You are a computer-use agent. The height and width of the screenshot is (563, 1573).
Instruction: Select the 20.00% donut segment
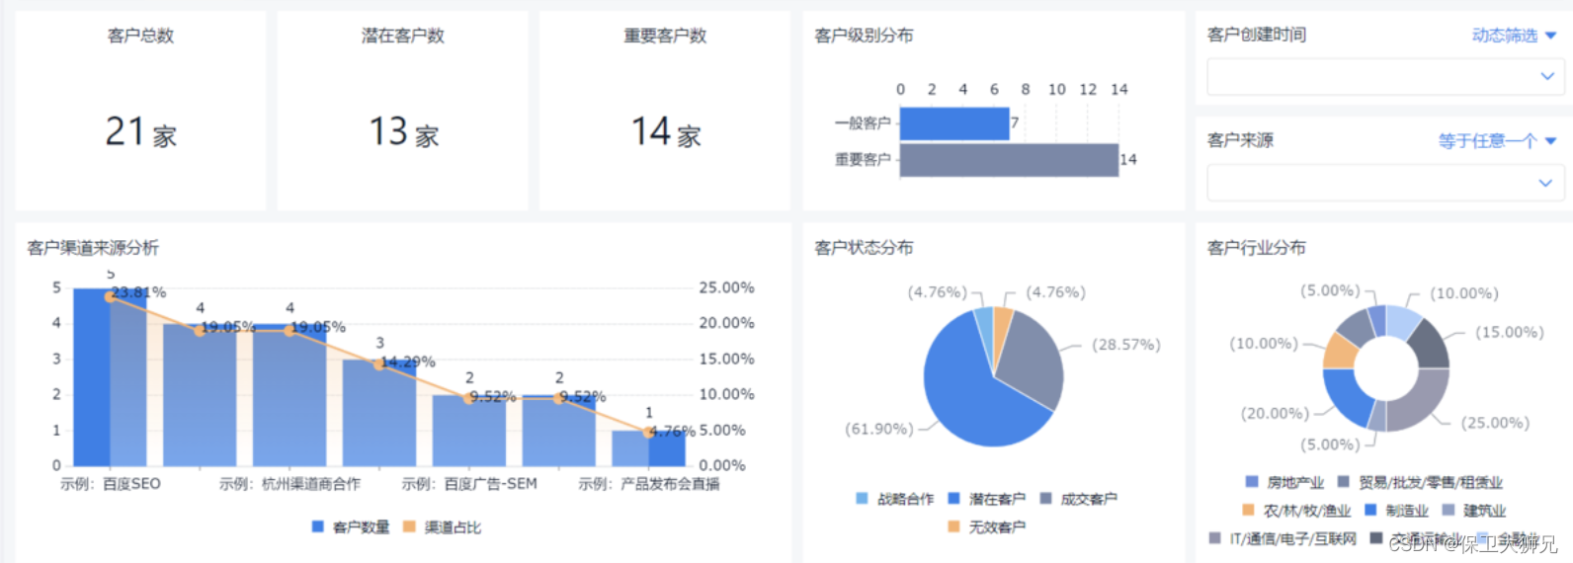pyautogui.click(x=1347, y=395)
